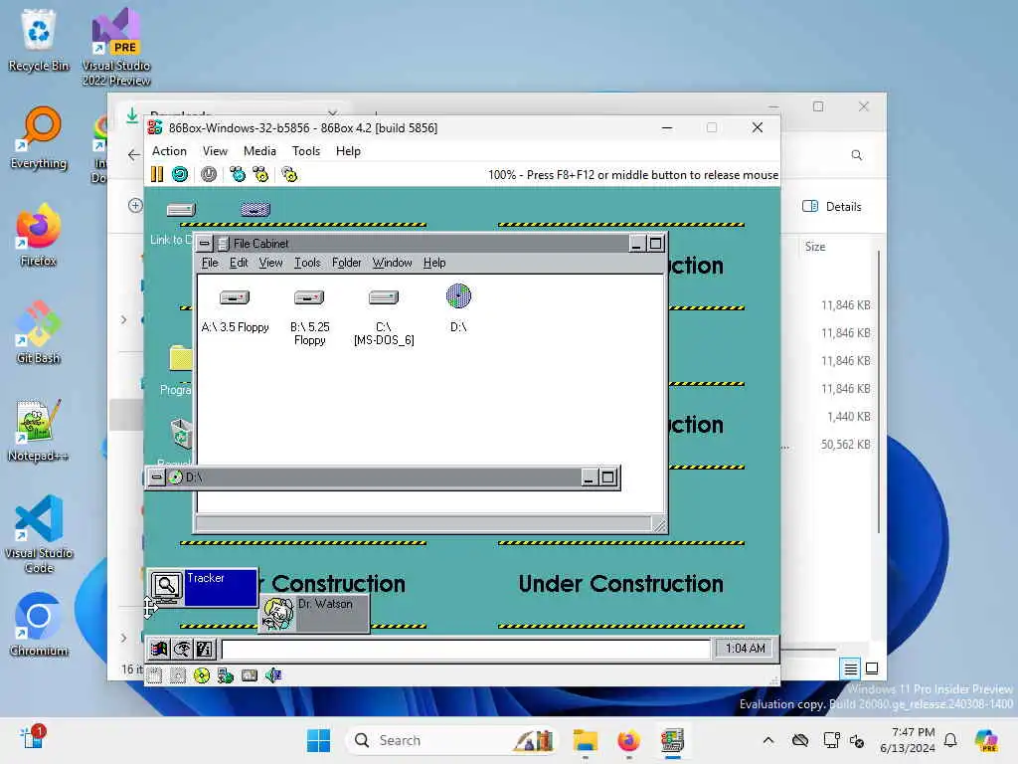This screenshot has width=1018, height=764.
Task: Open File Cabinet's Edit menu
Action: [x=239, y=263]
